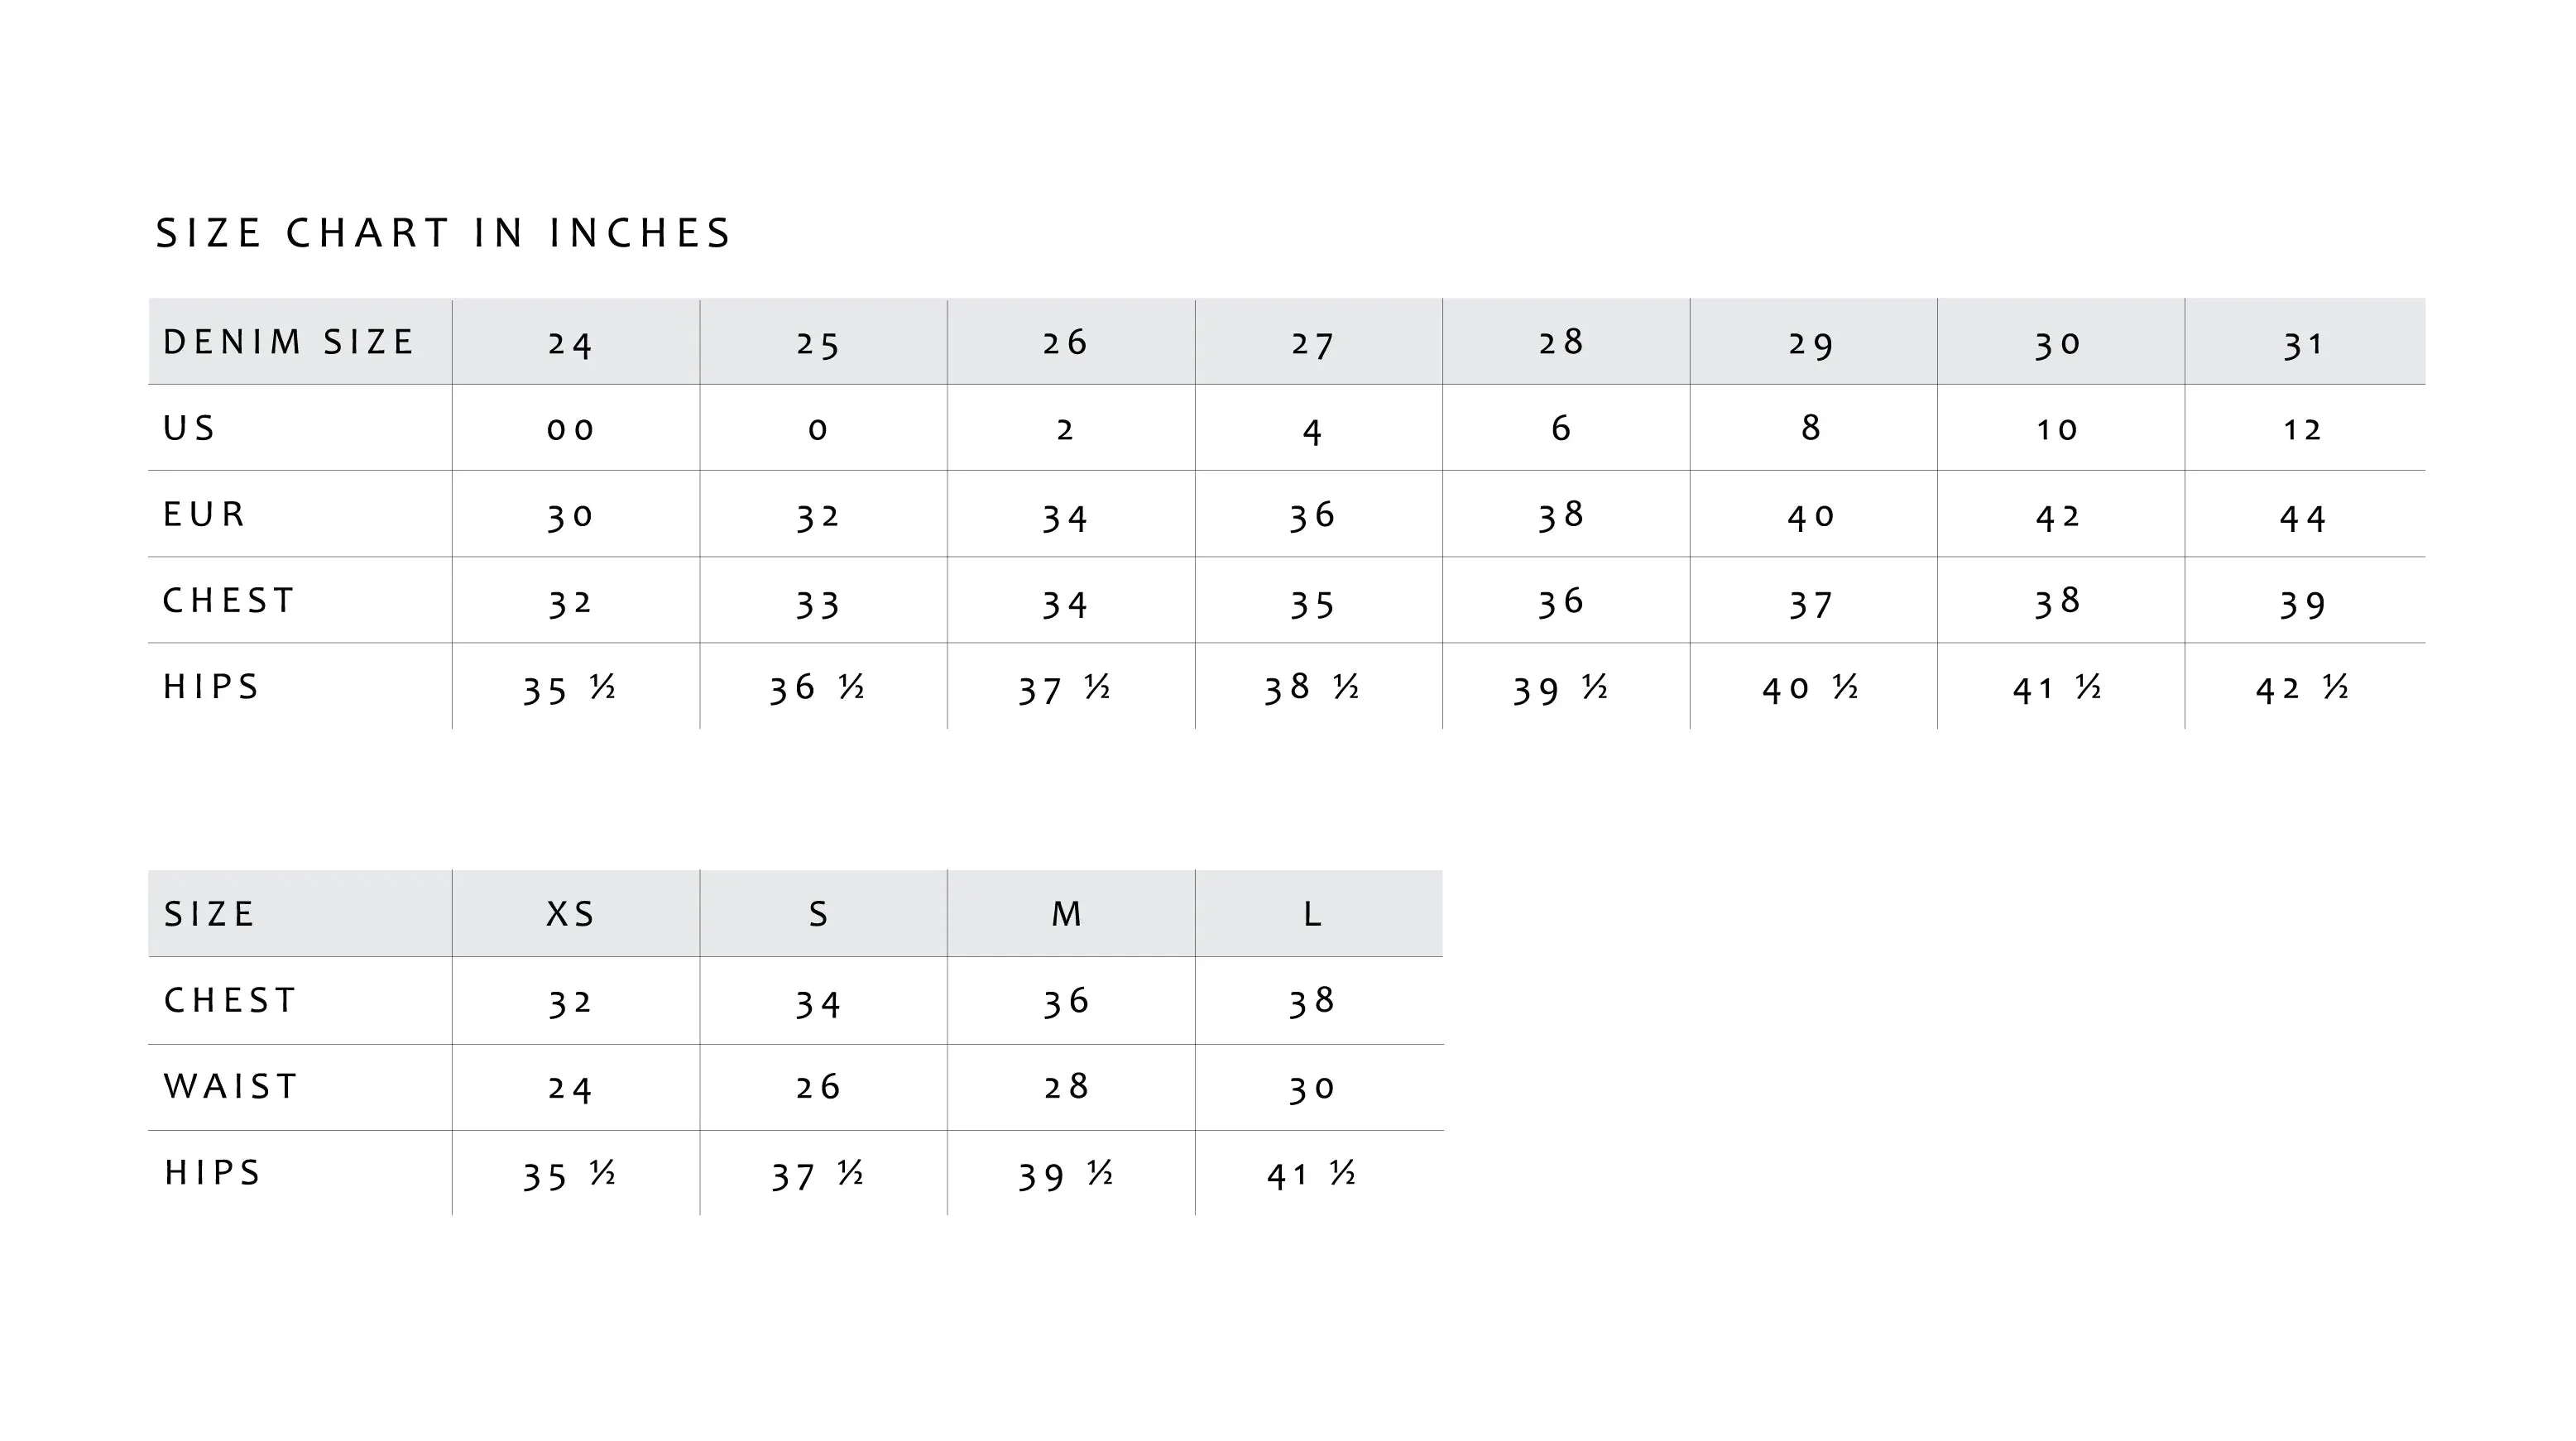This screenshot has width=2576, height=1441.
Task: Click hips value 37 ½ under size S
Action: click(823, 1173)
